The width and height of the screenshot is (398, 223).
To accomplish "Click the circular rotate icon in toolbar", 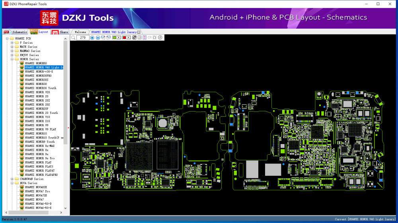I will (160, 38).
